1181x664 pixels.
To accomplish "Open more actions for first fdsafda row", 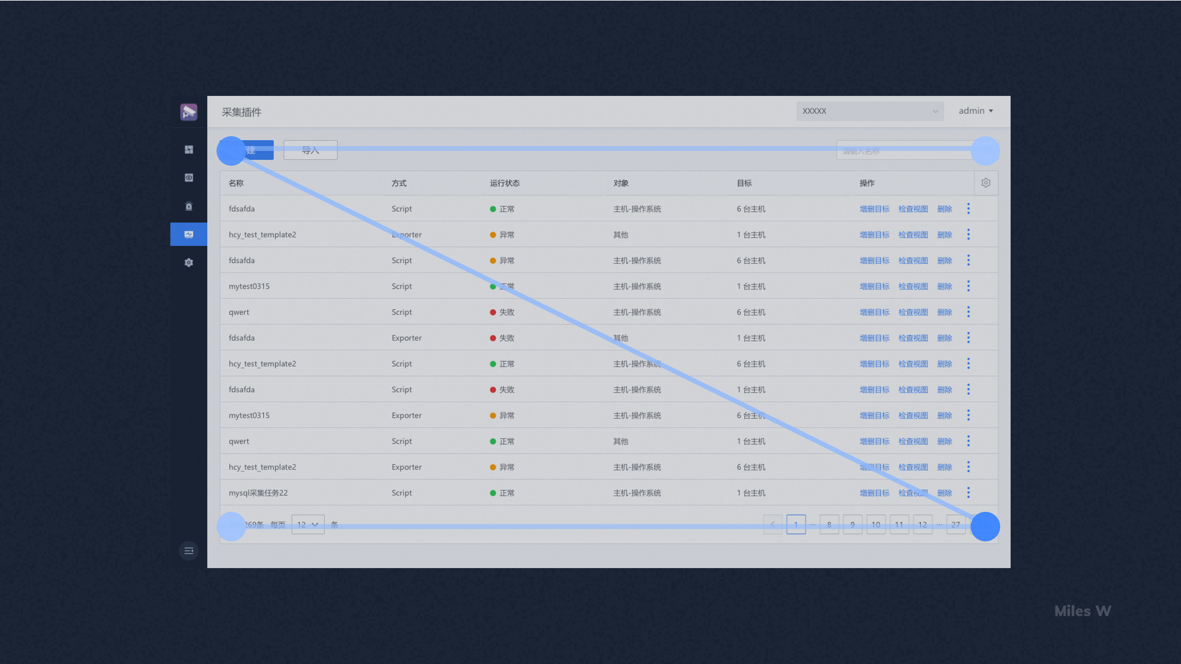I will 968,208.
